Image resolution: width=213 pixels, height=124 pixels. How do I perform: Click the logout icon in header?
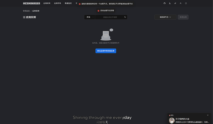[186, 3]
